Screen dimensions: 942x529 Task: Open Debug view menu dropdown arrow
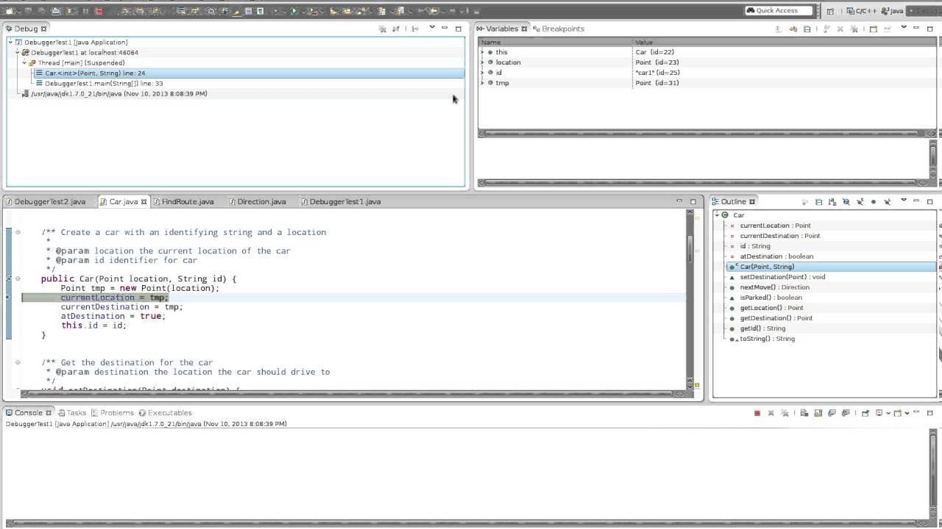pyautogui.click(x=432, y=26)
